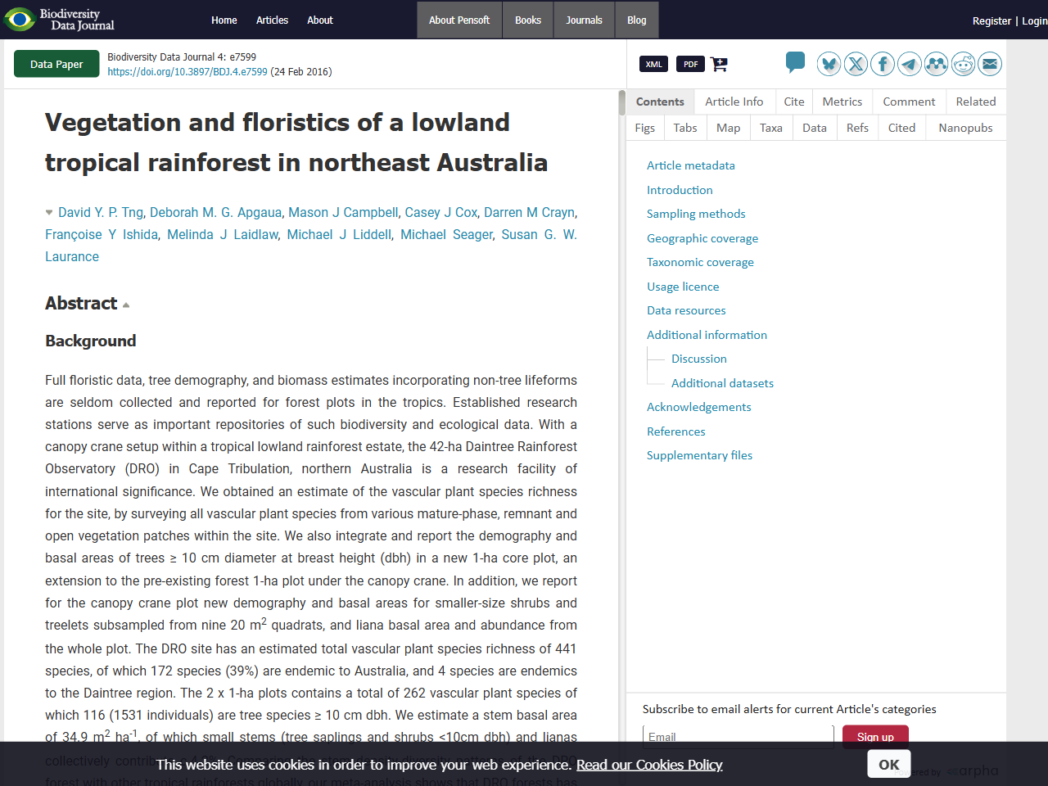Open article comments via the speech bubble icon
The width and height of the screenshot is (1048, 786).
point(795,61)
